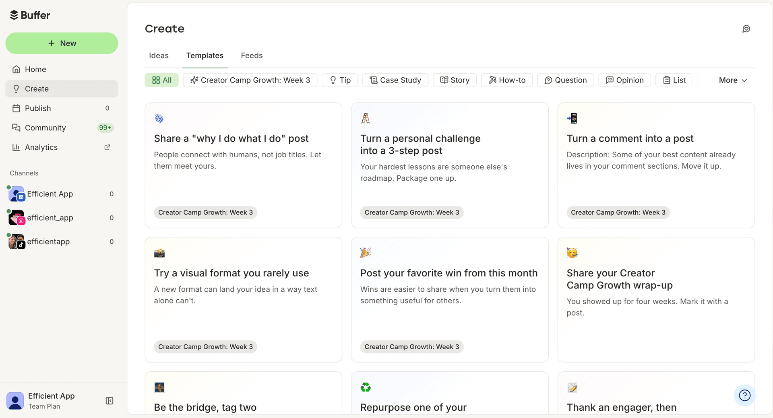The width and height of the screenshot is (773, 418).
Task: Switch to the Templates tab
Action: point(205,56)
